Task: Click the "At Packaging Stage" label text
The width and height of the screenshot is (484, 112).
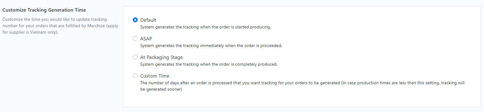Action: pyautogui.click(x=161, y=57)
